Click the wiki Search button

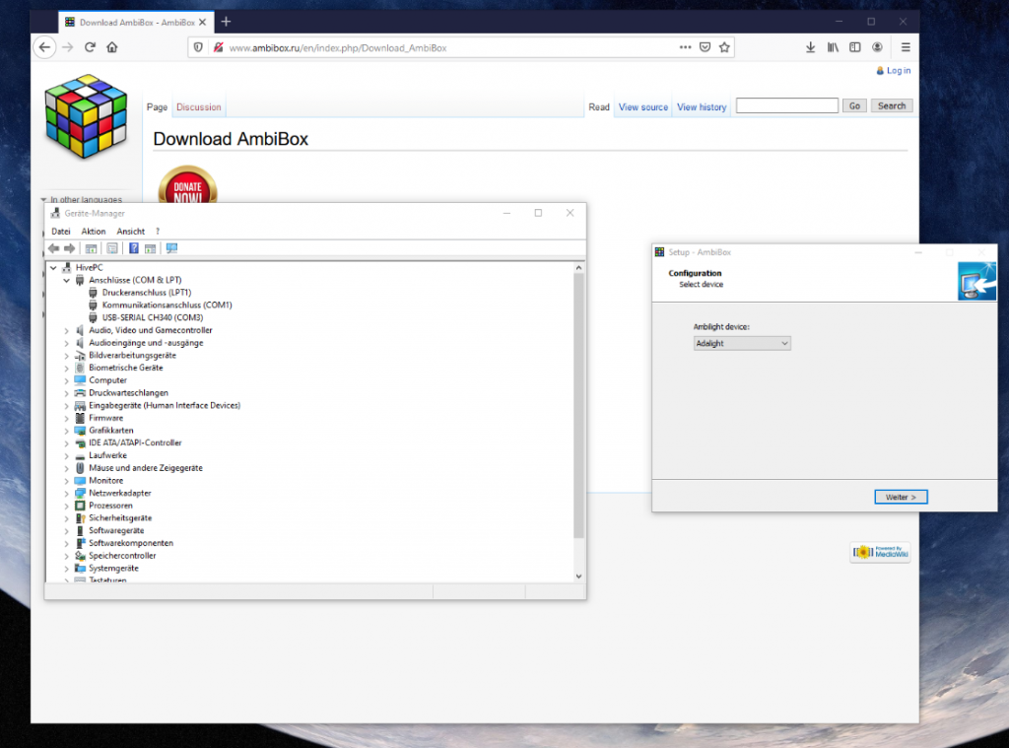tap(892, 105)
